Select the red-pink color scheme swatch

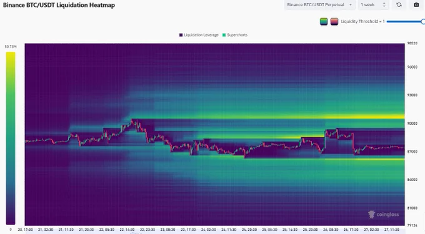pyautogui.click(x=334, y=21)
